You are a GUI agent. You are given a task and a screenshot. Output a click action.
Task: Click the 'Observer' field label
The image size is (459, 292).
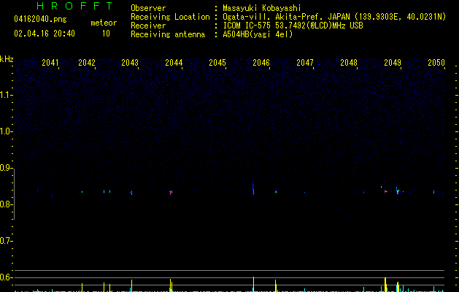pos(148,8)
